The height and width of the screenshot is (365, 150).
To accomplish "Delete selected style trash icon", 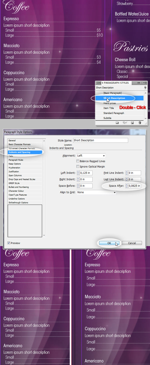I will click(140, 123).
